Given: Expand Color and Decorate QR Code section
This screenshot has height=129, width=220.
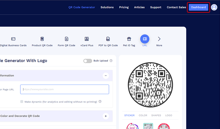Looking at the screenshot, I should tap(106, 116).
